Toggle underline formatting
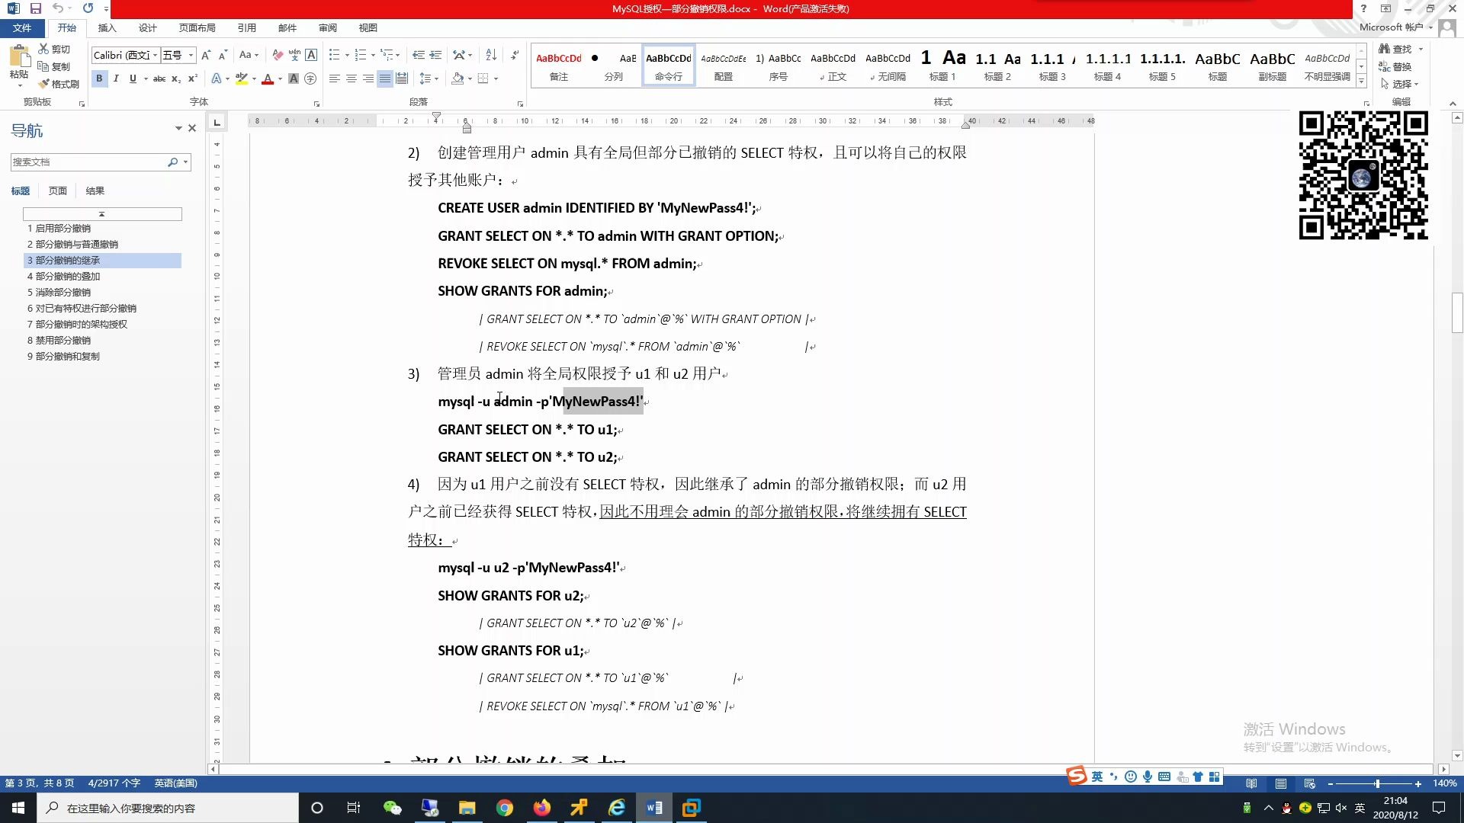 tap(133, 78)
